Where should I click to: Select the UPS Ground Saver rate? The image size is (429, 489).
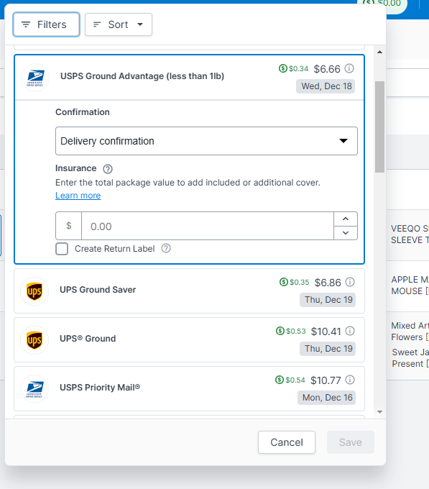[189, 291]
